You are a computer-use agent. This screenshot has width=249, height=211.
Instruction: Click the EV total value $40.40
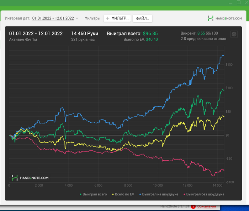[x=152, y=40]
